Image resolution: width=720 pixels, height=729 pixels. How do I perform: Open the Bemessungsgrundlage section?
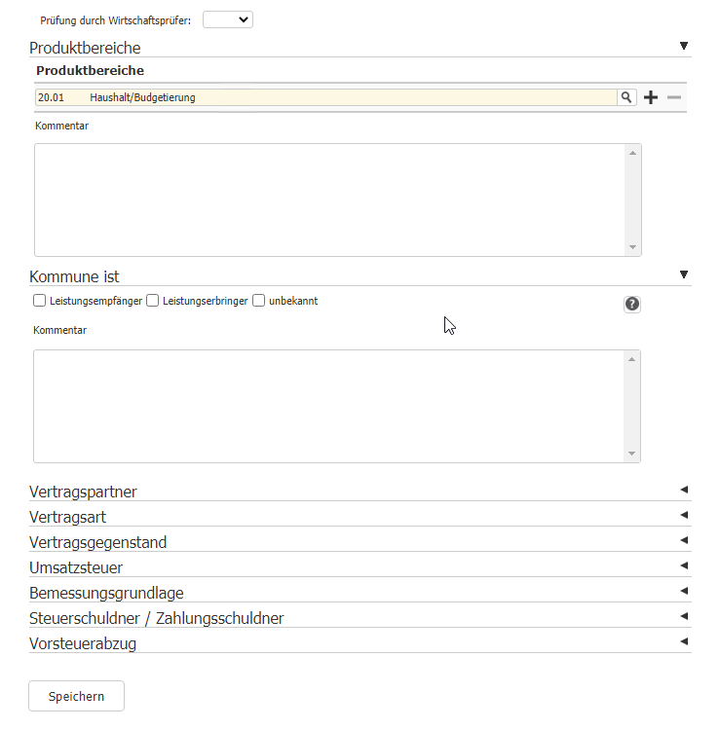point(684,591)
